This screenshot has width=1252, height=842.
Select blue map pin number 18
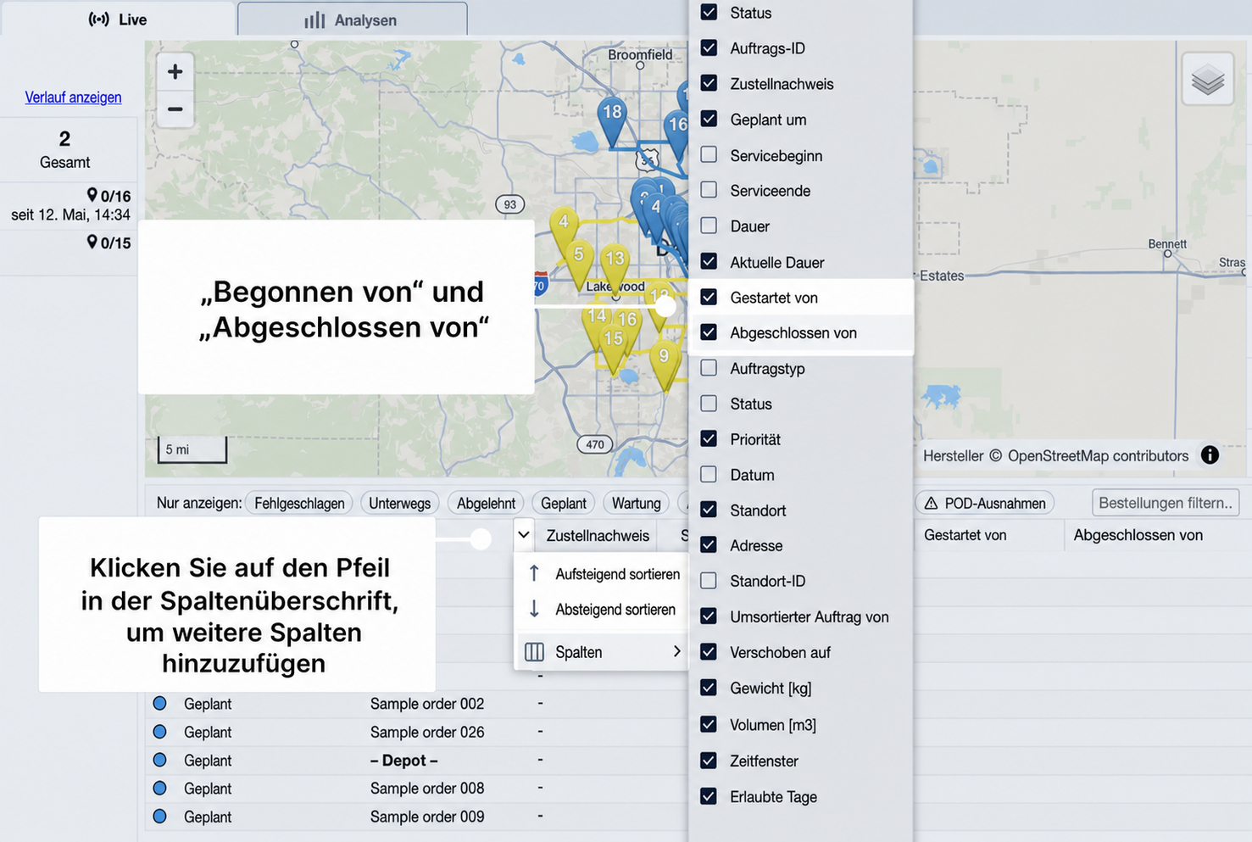click(x=611, y=120)
